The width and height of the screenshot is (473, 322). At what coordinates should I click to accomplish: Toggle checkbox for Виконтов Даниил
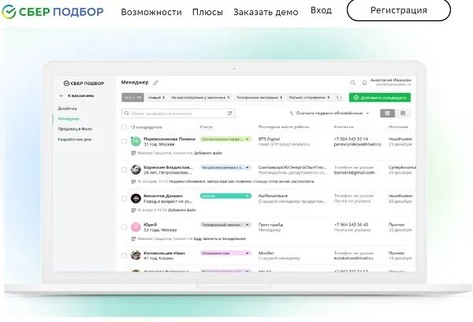[x=124, y=198]
